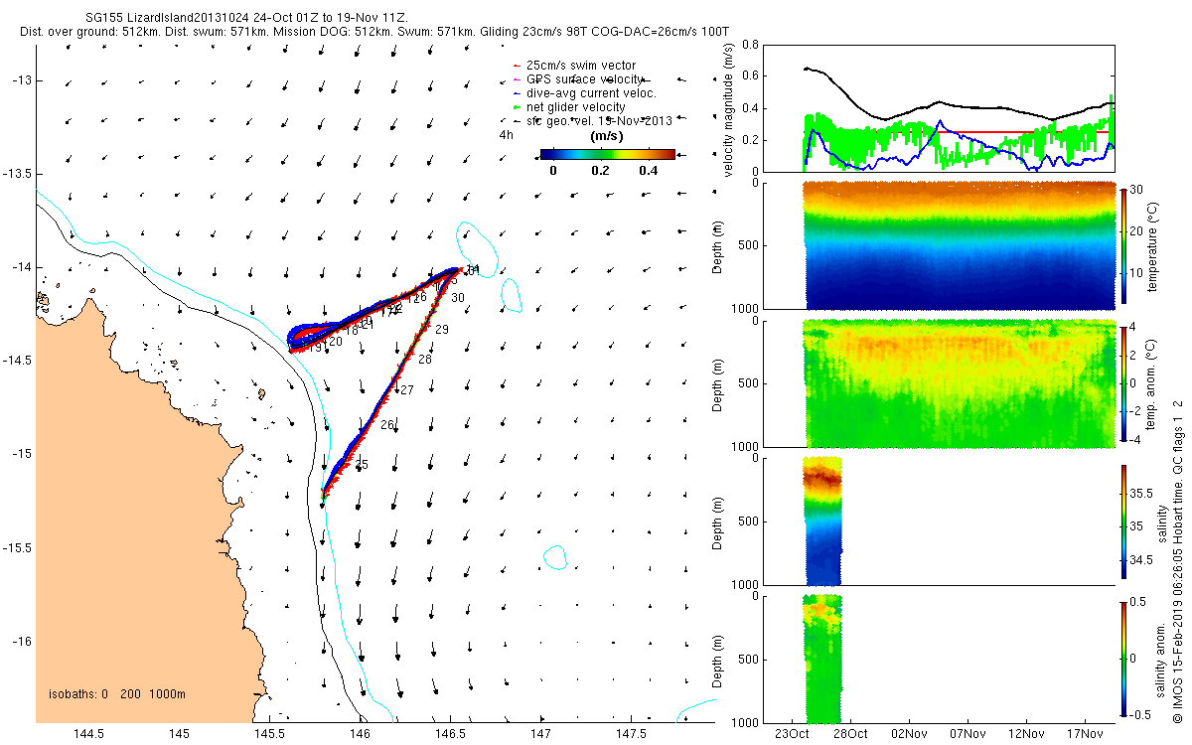Click the map longitude tick '145'
The height and width of the screenshot is (745, 1192).
[179, 734]
